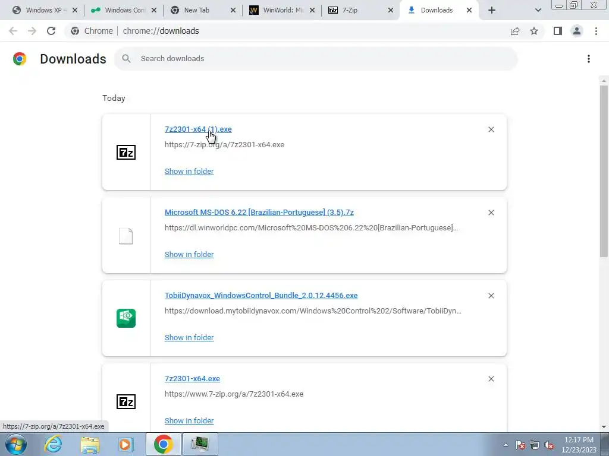Viewport: 609px width, 456px height.
Task: Click the 7z file icon for 7z2301-x64 (1).exe
Action: pos(126,153)
